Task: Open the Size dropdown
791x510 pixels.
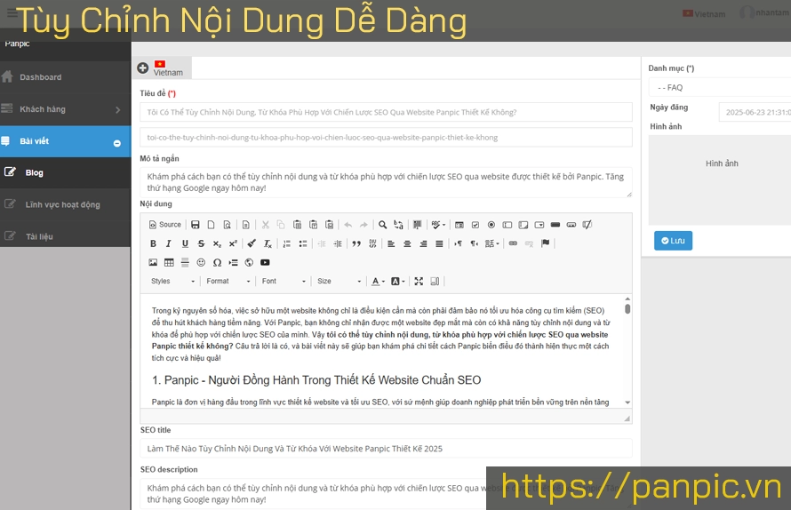Action: [339, 281]
